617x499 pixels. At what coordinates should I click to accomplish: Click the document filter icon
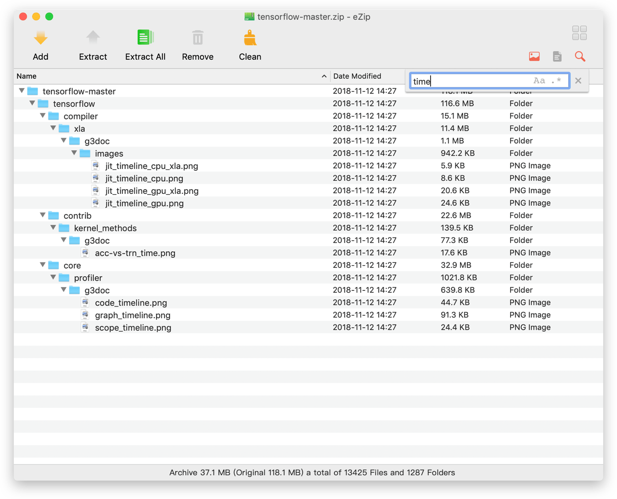click(557, 57)
